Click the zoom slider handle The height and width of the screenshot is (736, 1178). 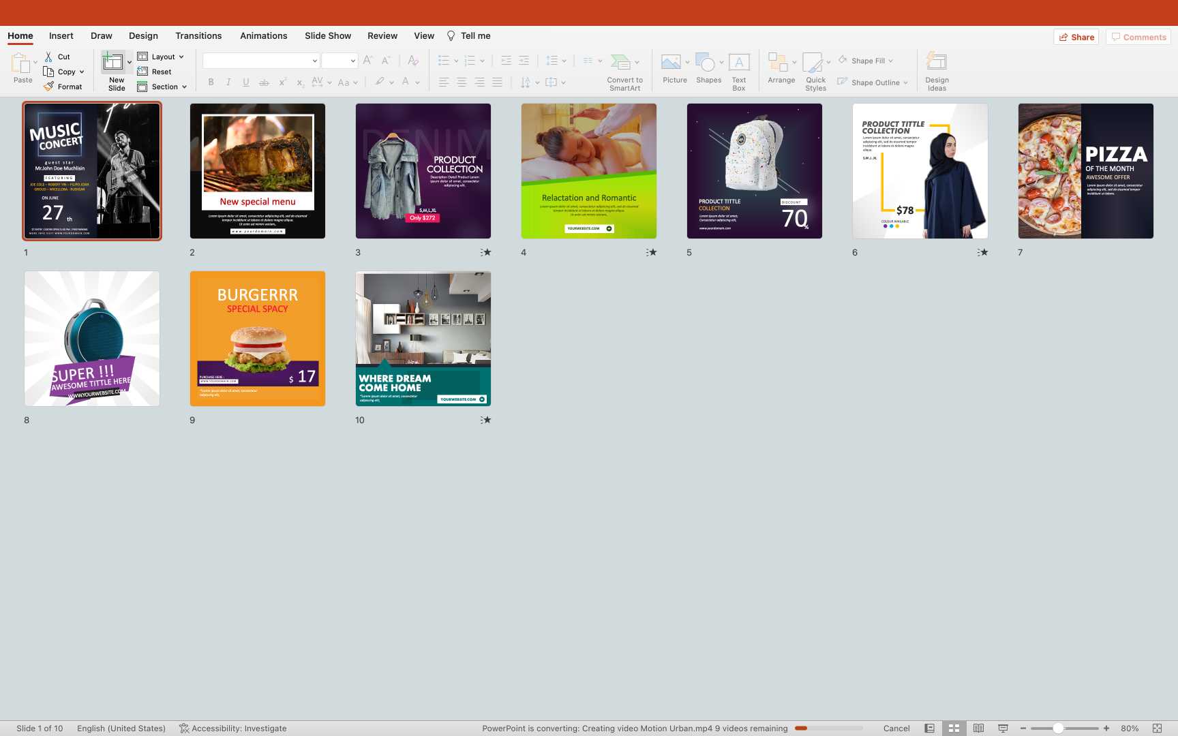tap(1058, 729)
